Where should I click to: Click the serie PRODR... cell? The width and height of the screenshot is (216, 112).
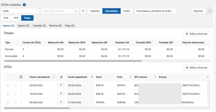(101, 102)
